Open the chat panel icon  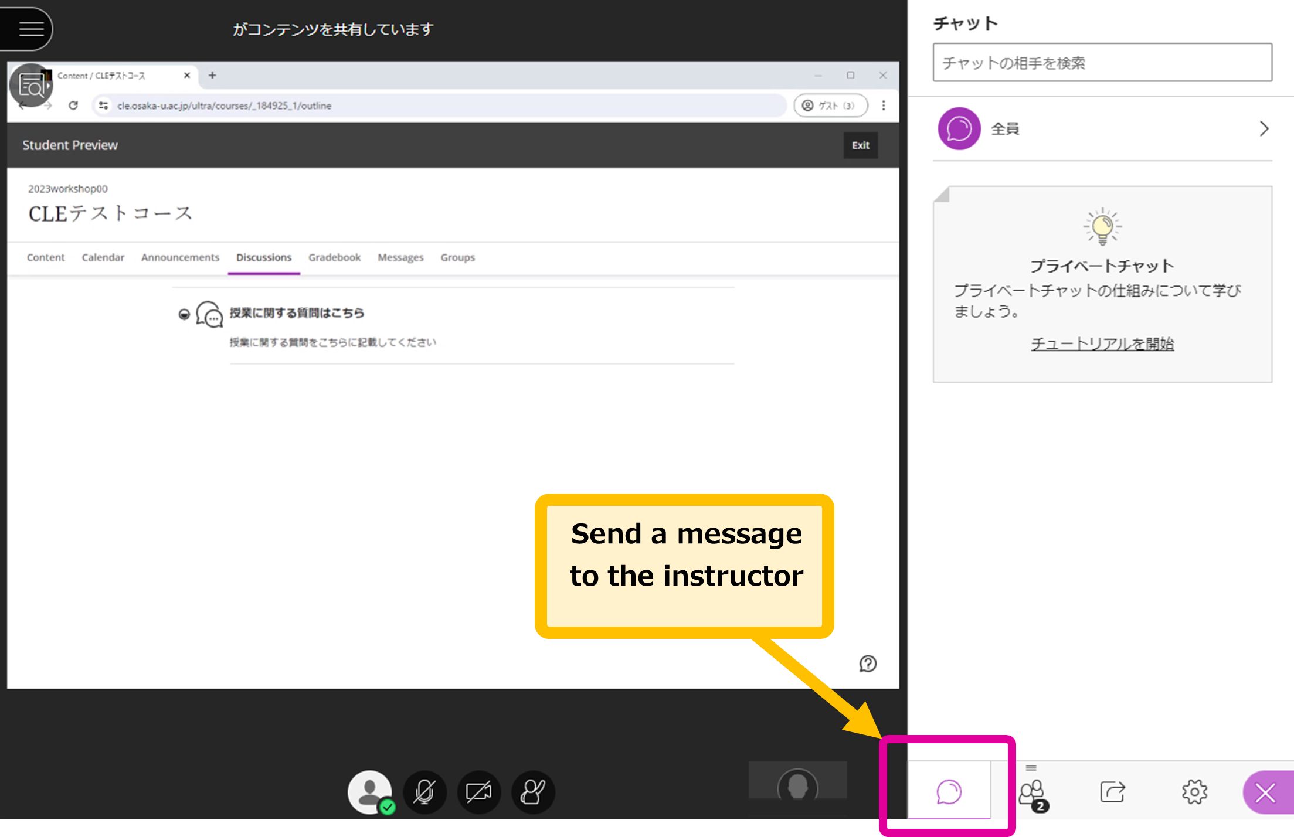click(949, 792)
